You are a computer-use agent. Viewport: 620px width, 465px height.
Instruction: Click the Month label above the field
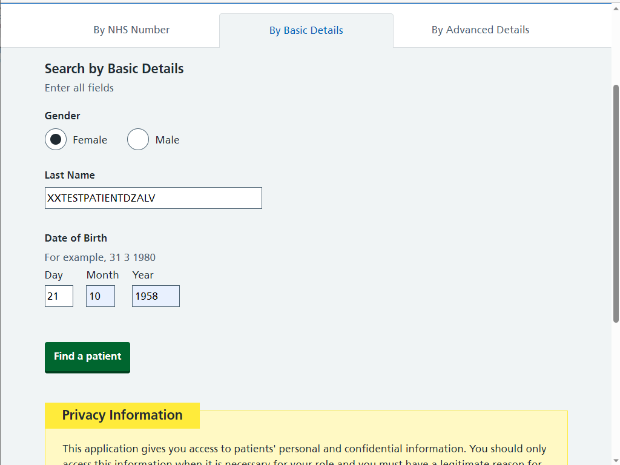(102, 275)
